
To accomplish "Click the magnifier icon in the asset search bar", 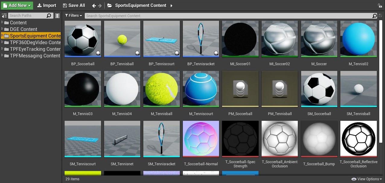I will click(375, 16).
